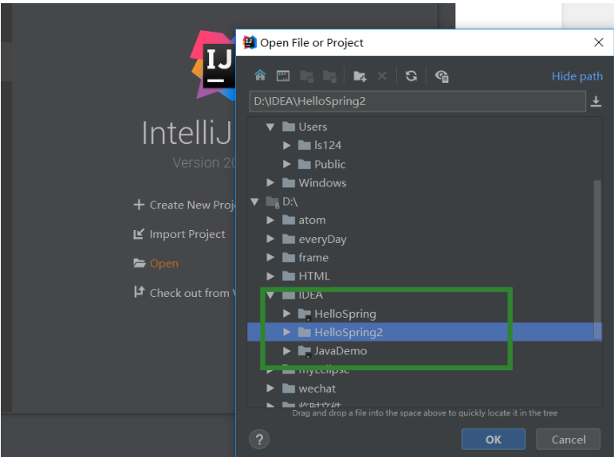
Task: Click the Hide path link
Action: click(x=577, y=76)
